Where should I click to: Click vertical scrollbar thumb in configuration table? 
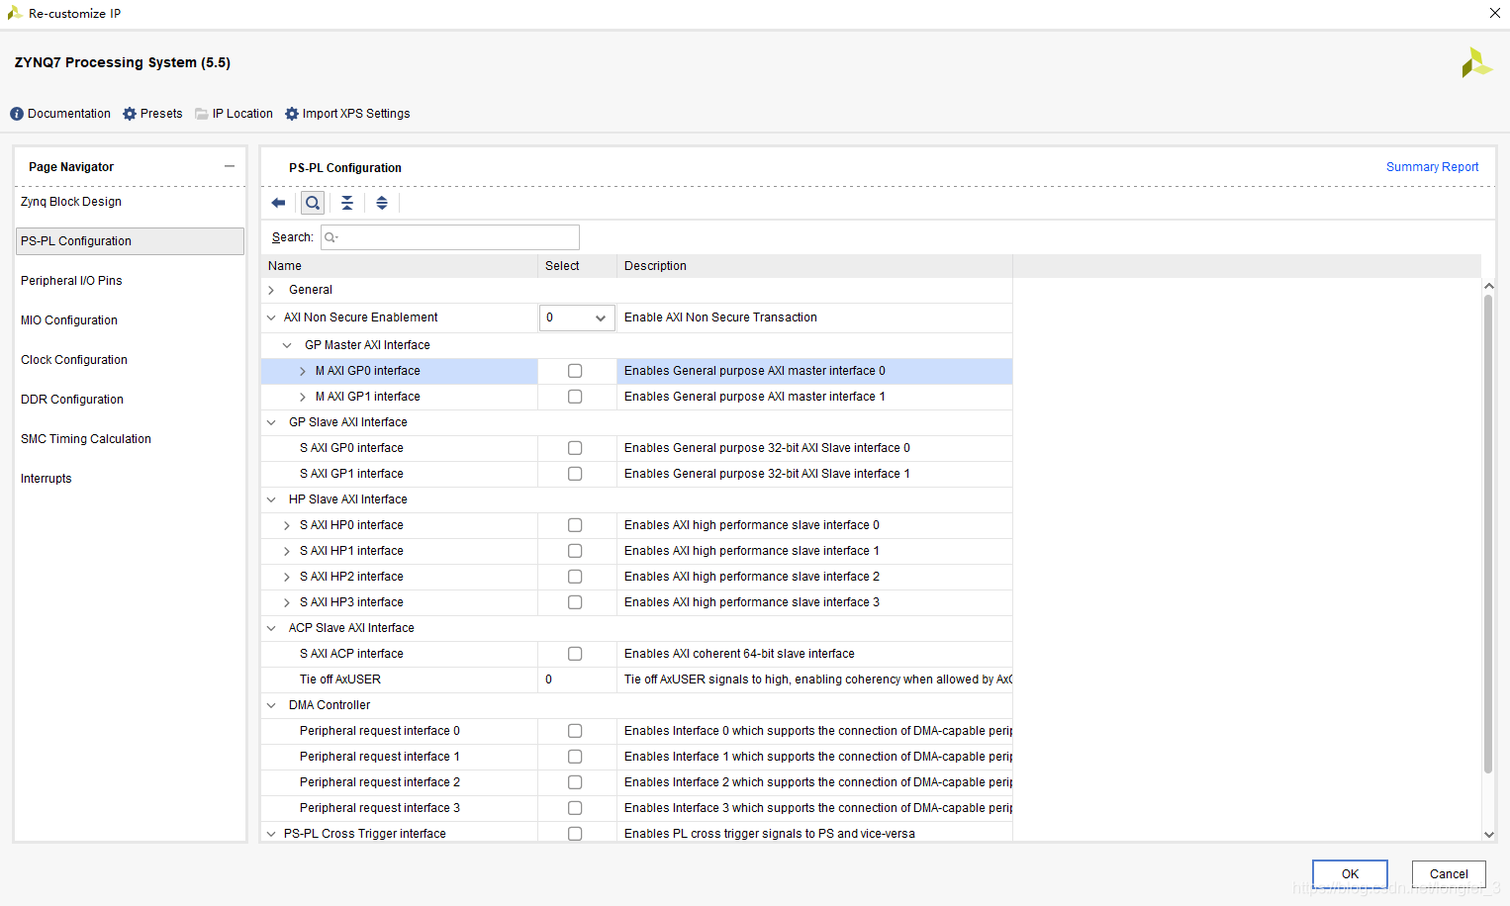[x=1488, y=534]
